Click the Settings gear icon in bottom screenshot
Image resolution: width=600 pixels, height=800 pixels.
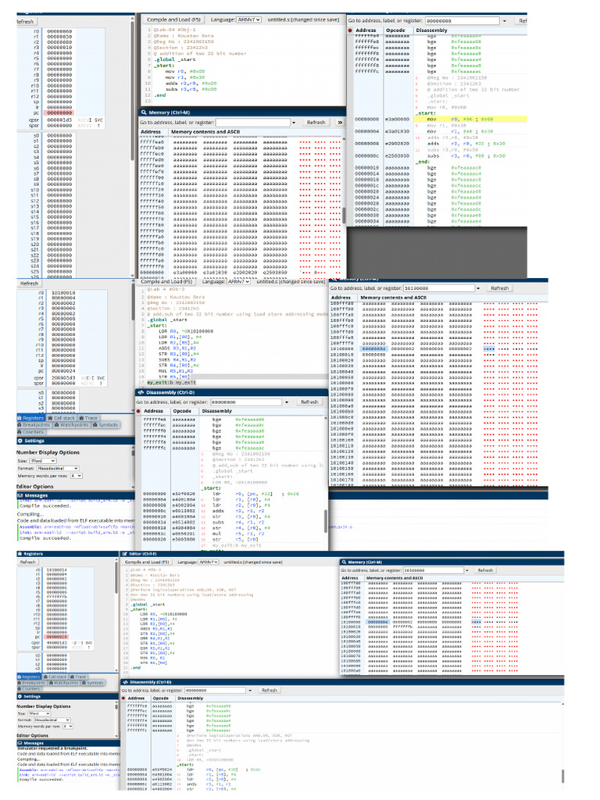coord(20,696)
